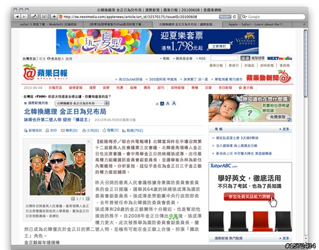The height and width of the screenshot is (250, 319).
Task: Click the 搜尋 button beside site search
Action: click(x=245, y=58)
